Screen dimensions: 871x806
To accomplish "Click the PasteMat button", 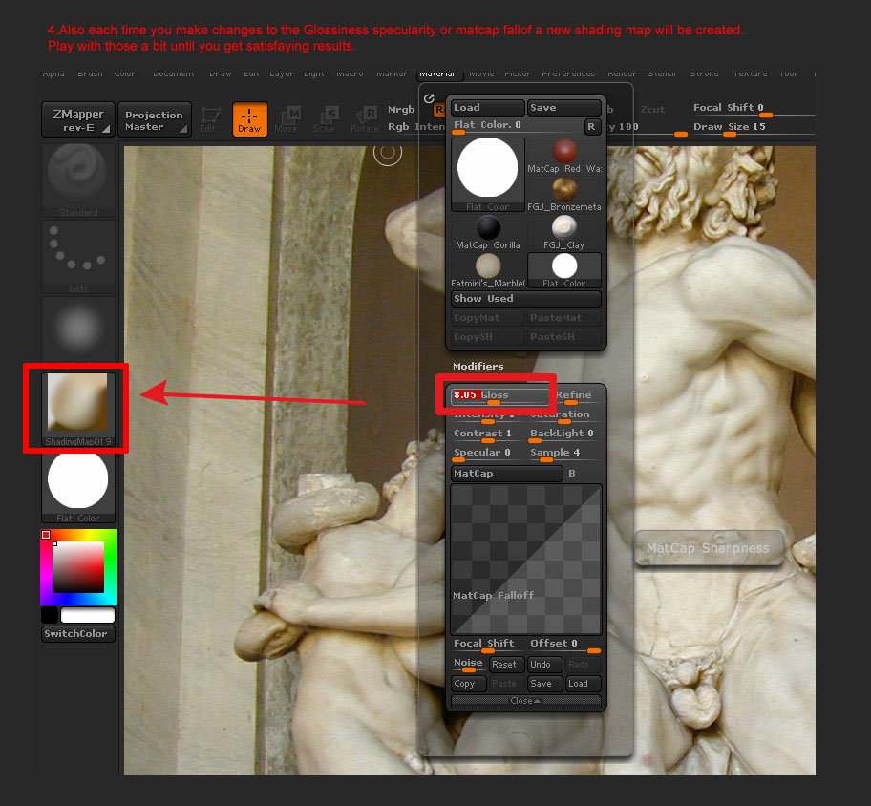I will pos(563,318).
